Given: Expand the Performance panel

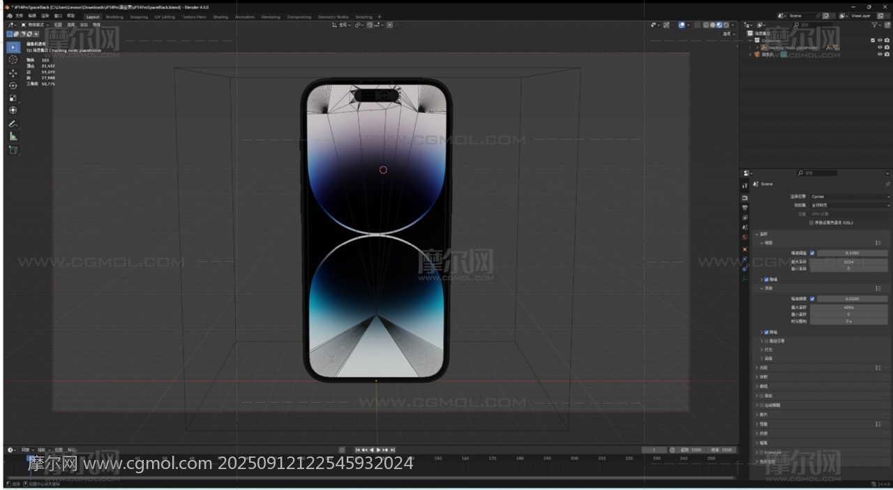Looking at the screenshot, I should point(756,424).
